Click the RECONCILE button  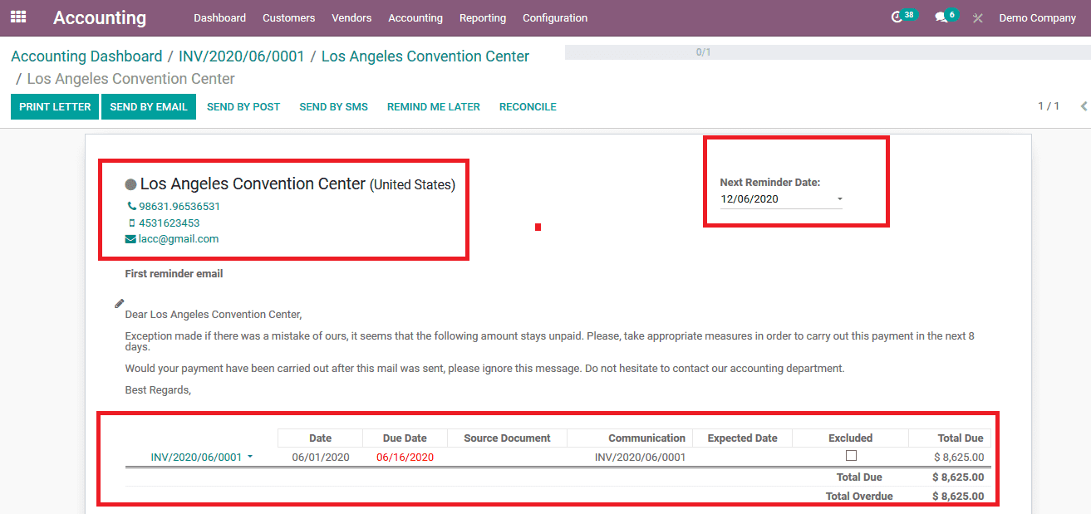(x=528, y=106)
